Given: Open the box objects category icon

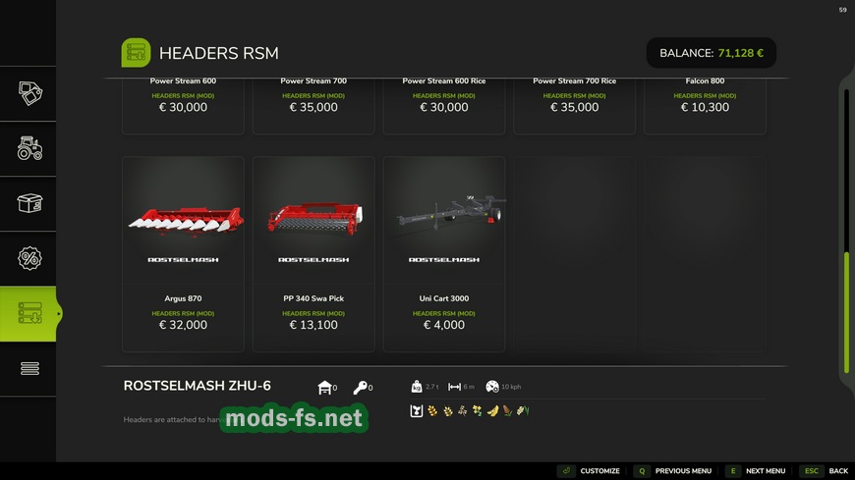Looking at the screenshot, I should point(29,203).
